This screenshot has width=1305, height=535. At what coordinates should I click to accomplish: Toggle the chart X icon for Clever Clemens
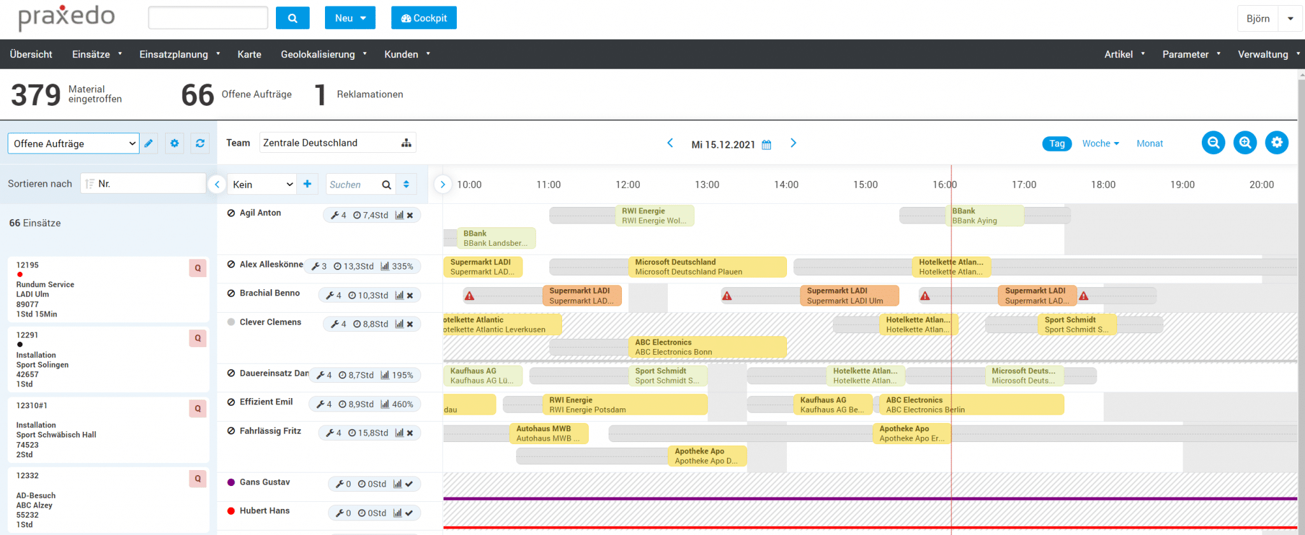pyautogui.click(x=404, y=324)
